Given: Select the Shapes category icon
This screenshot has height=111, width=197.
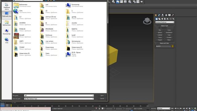Looking at the screenshot, I should pyautogui.click(x=159, y=19).
